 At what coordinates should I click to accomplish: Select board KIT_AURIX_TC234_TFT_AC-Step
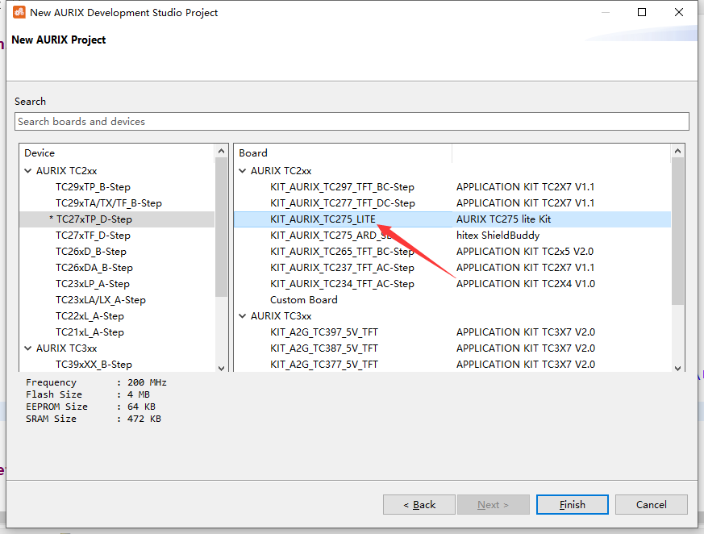click(342, 284)
